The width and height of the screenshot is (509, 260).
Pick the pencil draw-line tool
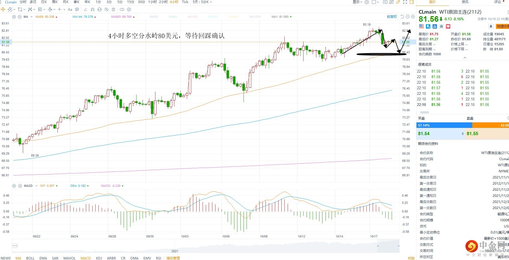pyautogui.click(x=85, y=9)
